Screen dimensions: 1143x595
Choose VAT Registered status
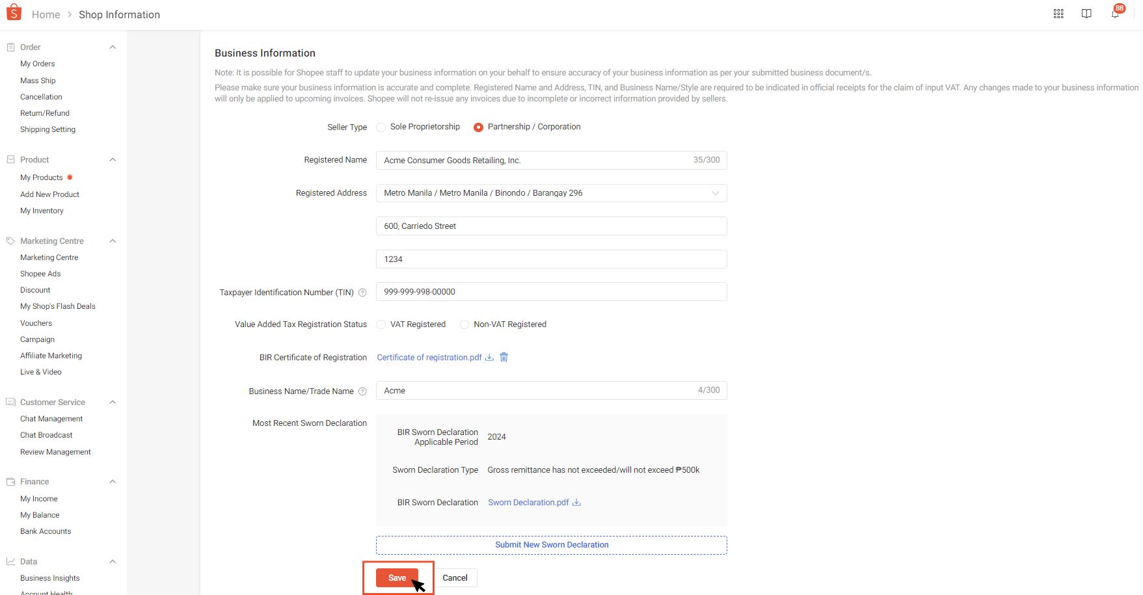click(381, 324)
